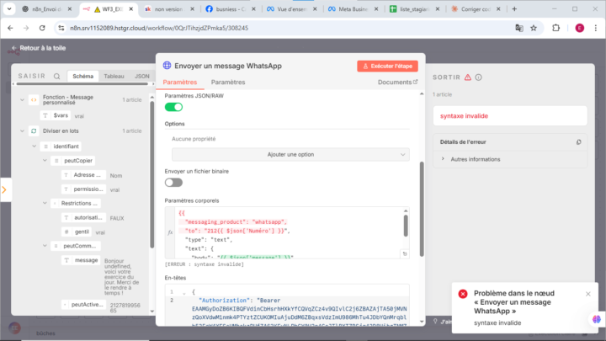Go back in browser history

coord(10,28)
